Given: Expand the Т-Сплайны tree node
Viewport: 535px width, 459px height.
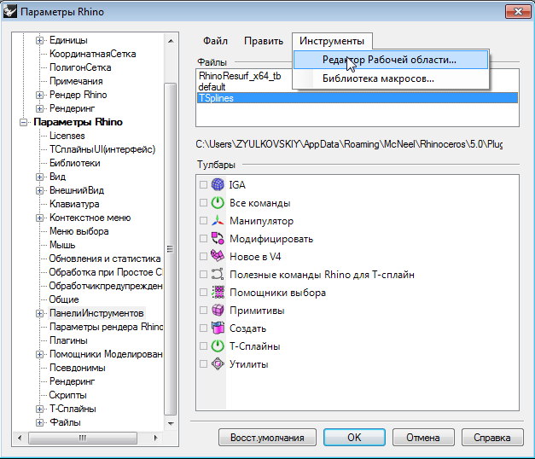Looking at the screenshot, I should (x=39, y=409).
